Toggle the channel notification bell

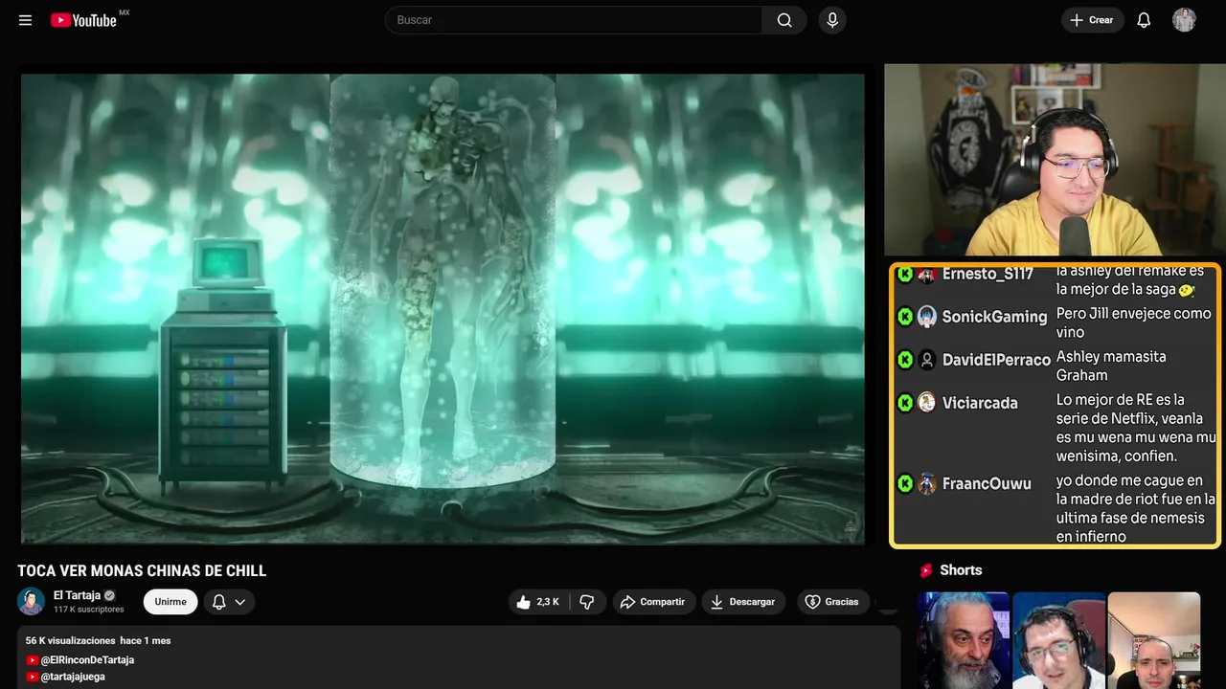coord(218,602)
